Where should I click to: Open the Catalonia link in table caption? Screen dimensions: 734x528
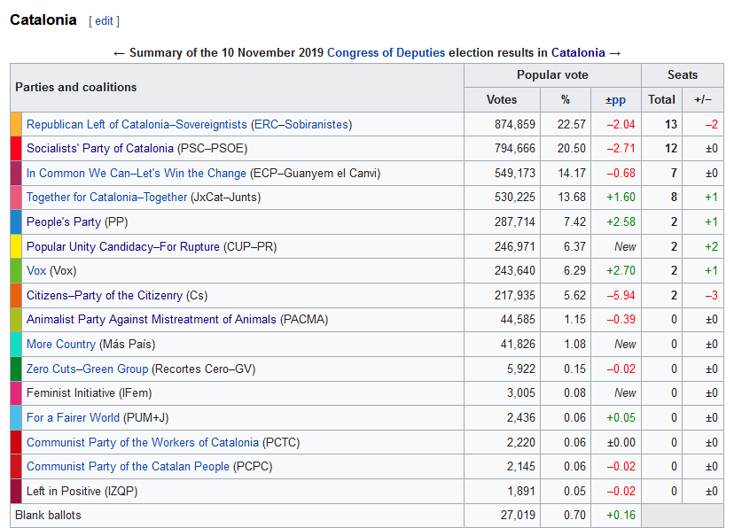pos(578,53)
